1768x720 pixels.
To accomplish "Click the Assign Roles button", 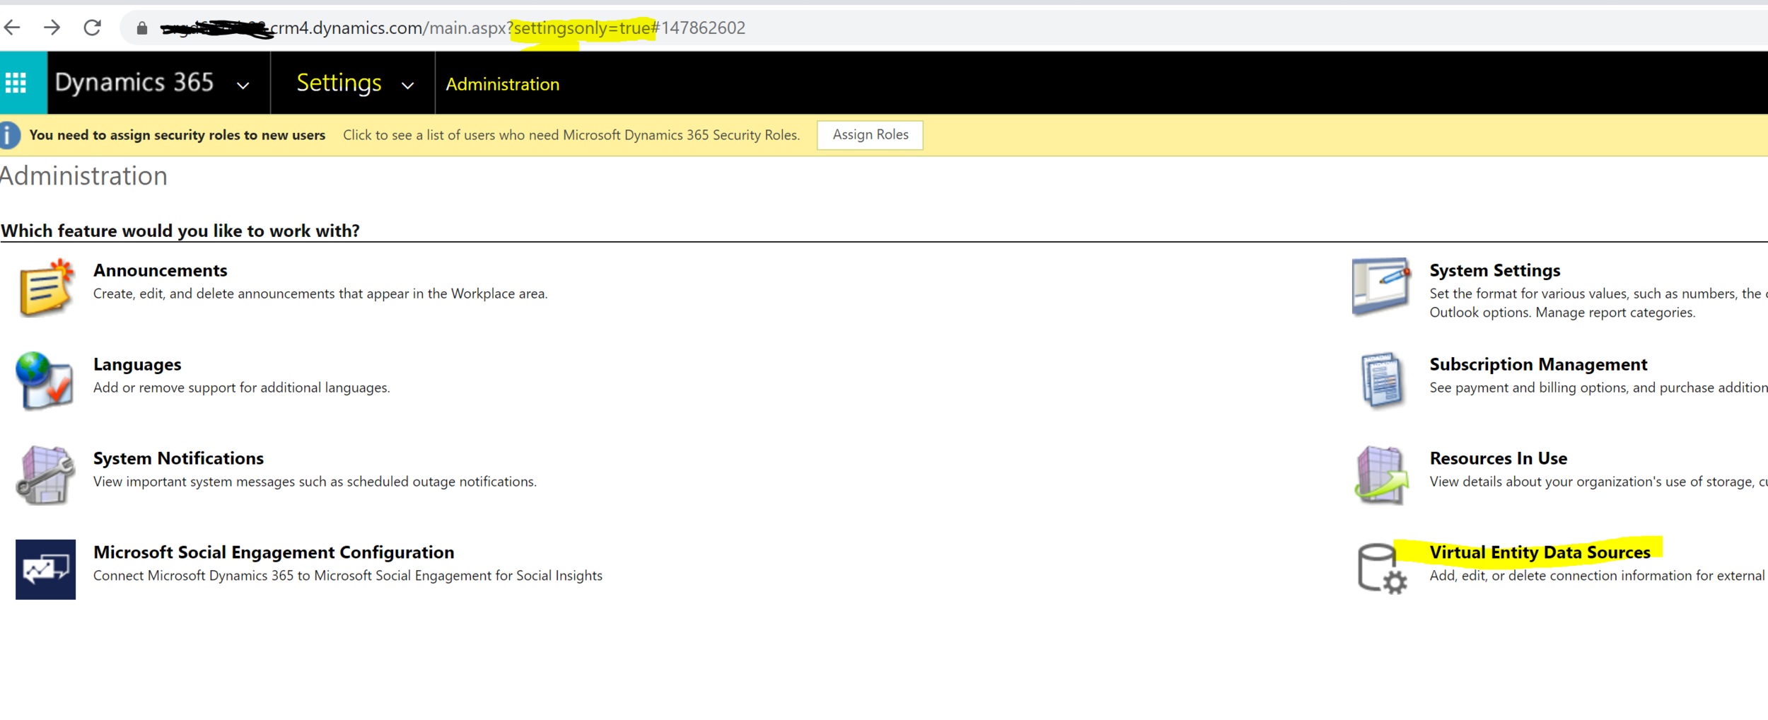I will 870,134.
